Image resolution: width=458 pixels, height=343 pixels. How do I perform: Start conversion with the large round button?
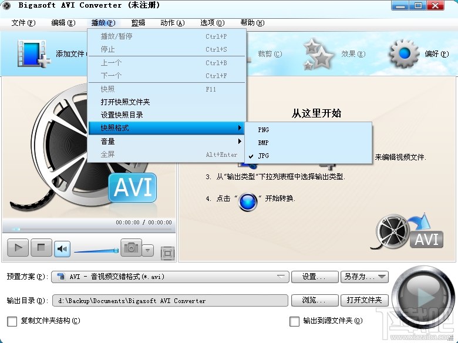[423, 297]
